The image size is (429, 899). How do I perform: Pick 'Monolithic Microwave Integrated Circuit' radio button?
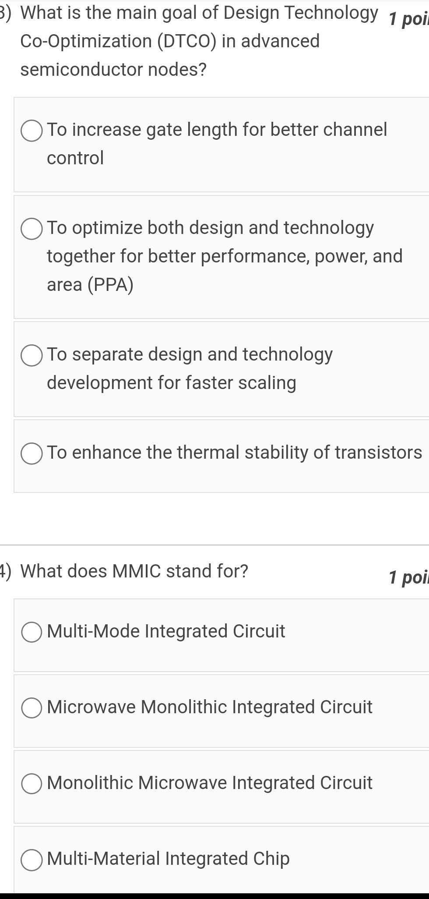point(32,783)
